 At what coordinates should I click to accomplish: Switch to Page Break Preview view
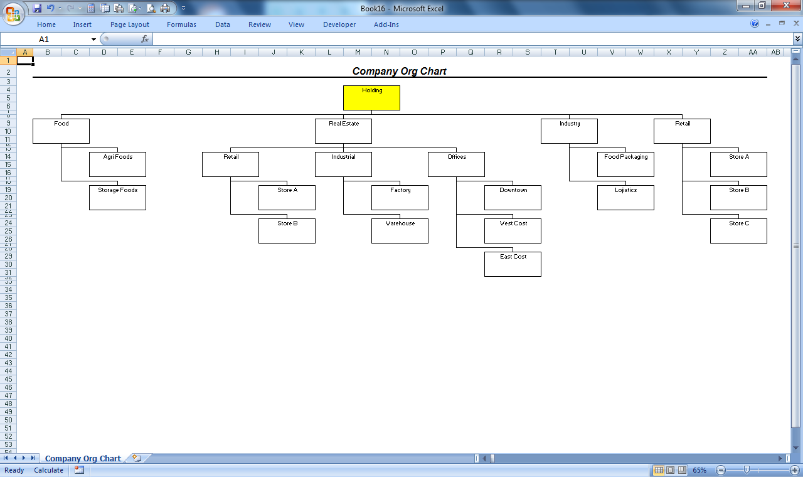[681, 470]
